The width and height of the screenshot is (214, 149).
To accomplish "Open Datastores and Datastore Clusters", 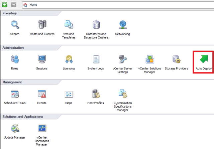I will pos(96,25).
